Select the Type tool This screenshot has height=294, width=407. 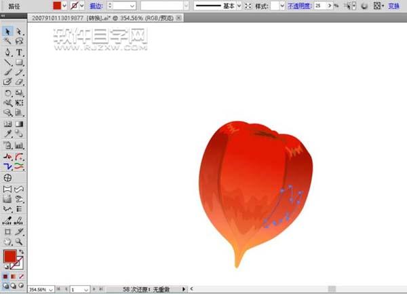[x=20, y=52]
